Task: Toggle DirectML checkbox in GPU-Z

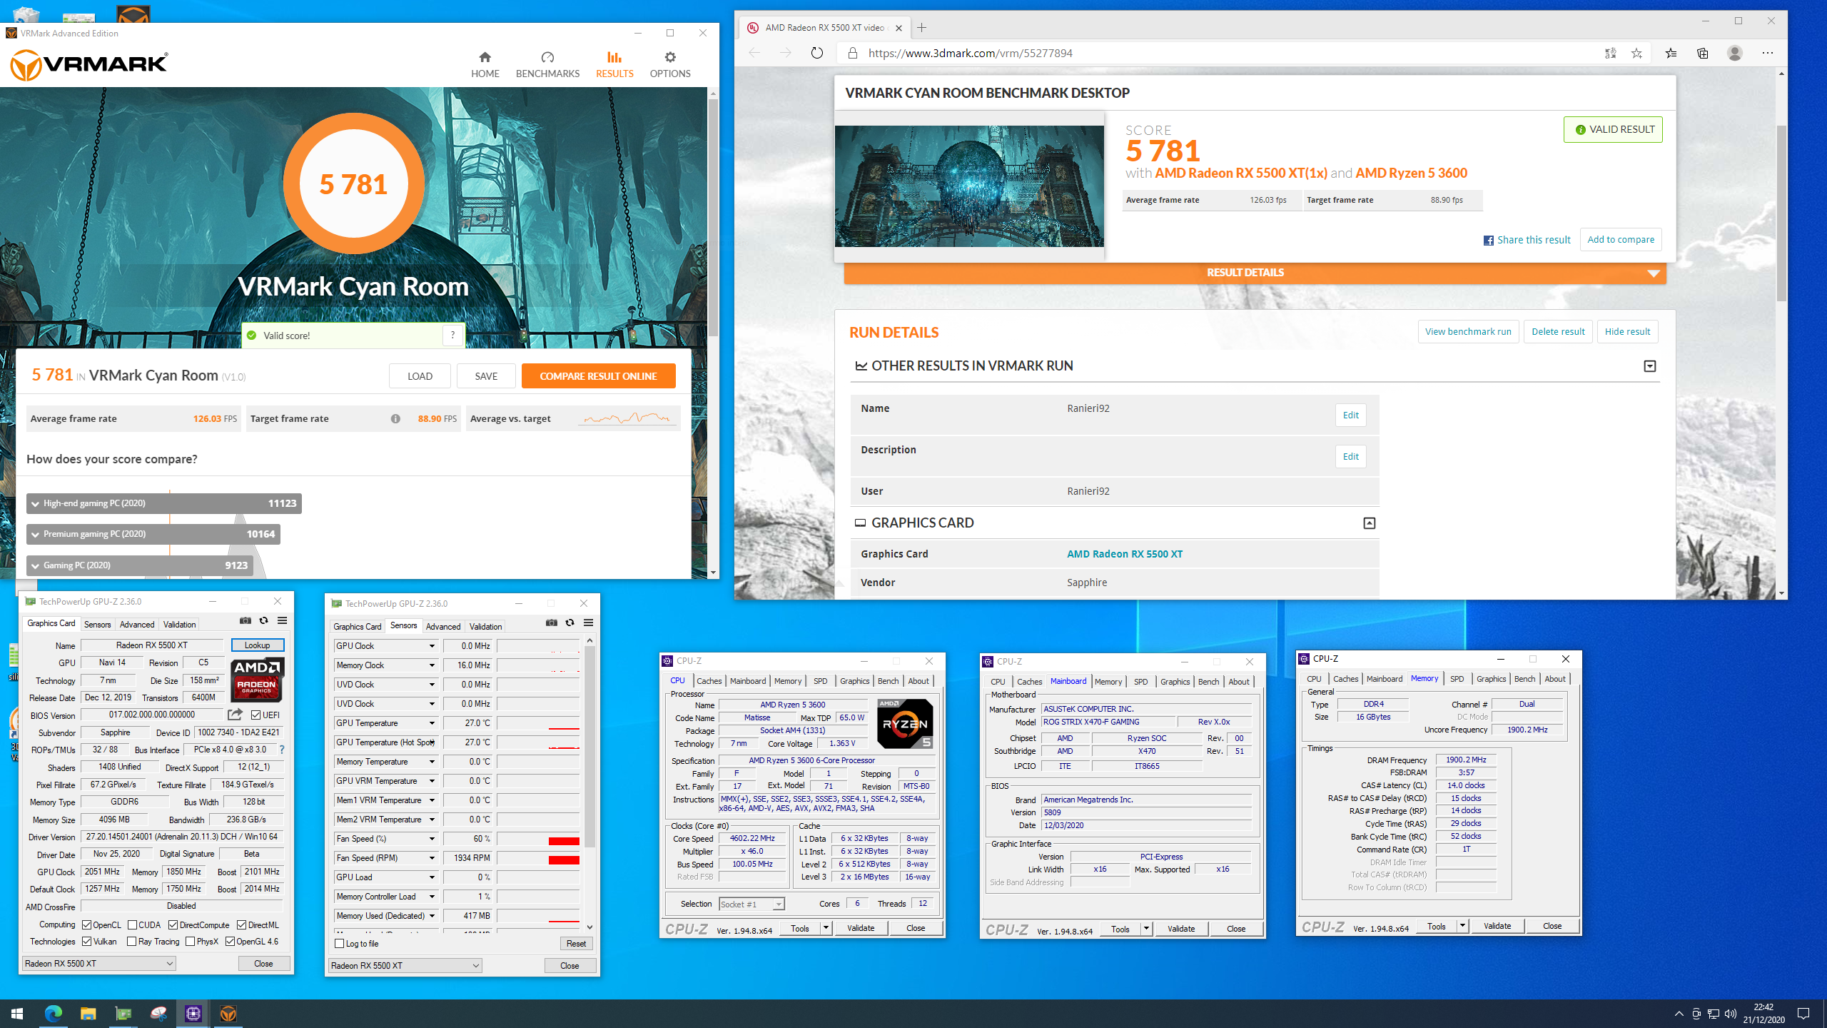Action: tap(241, 924)
